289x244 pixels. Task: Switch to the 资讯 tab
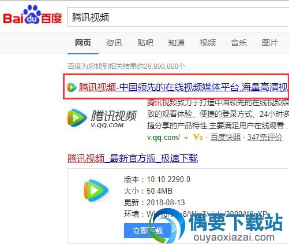click(x=114, y=43)
